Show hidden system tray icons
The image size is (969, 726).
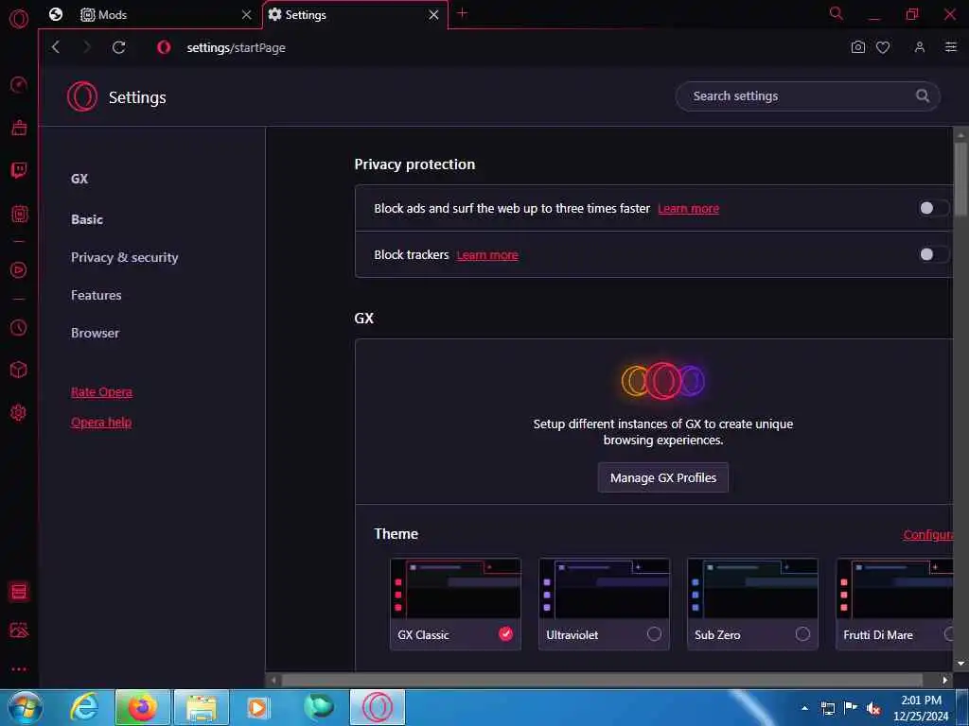tap(804, 708)
